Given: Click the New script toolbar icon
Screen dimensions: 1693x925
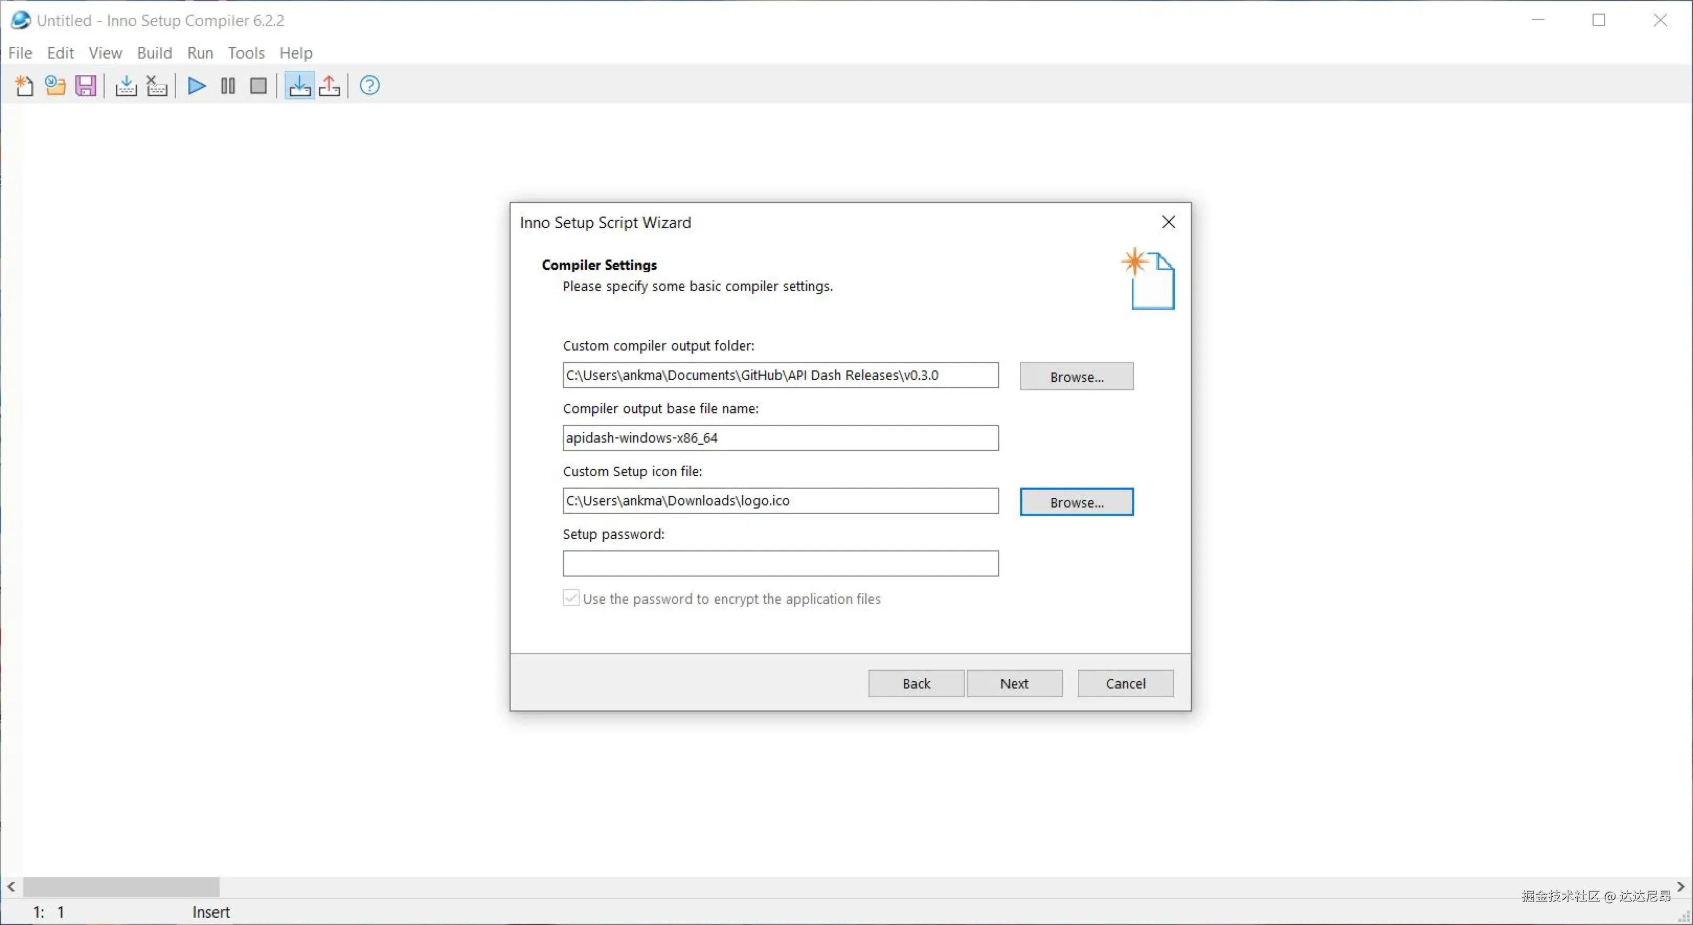Looking at the screenshot, I should pos(24,86).
